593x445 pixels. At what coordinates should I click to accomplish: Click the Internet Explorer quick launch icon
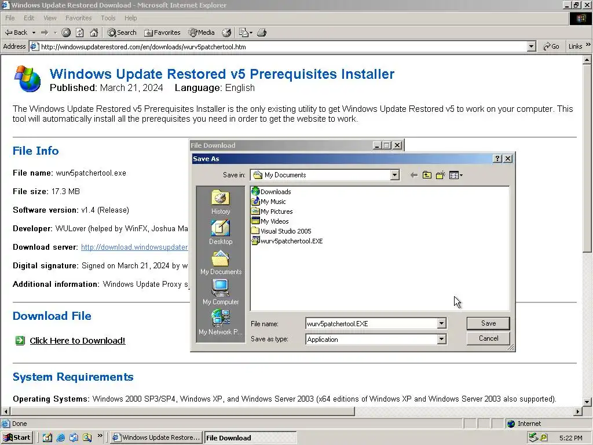(x=60, y=437)
